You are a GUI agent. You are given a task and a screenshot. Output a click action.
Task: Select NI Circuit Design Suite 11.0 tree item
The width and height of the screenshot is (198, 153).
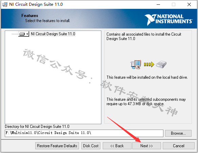[x=53, y=34]
